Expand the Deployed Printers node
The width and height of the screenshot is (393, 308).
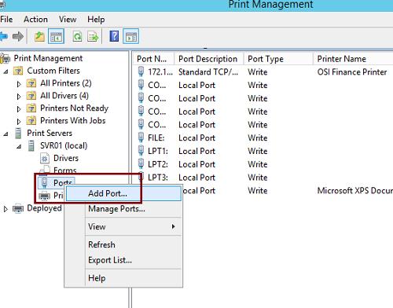click(x=6, y=209)
